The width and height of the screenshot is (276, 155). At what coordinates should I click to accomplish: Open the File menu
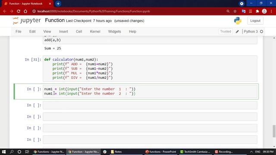coord(18,31)
